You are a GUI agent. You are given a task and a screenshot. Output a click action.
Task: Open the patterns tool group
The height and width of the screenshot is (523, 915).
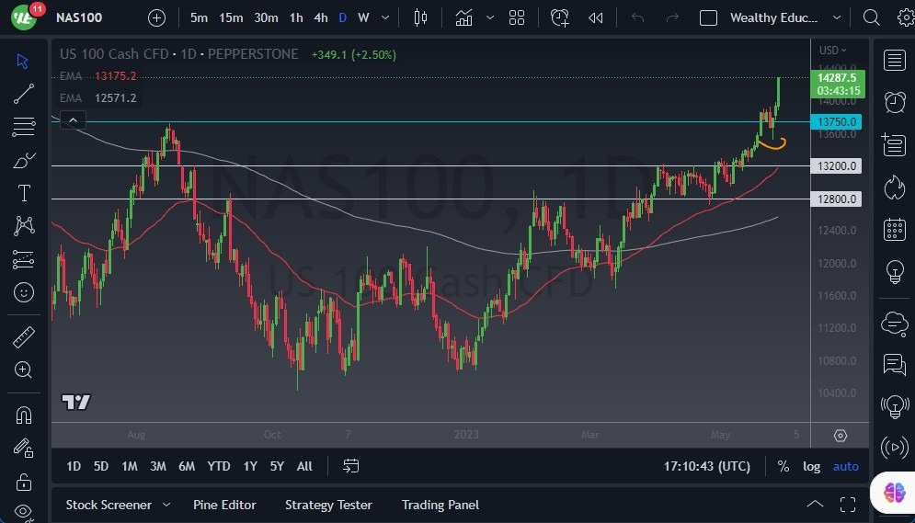tap(24, 226)
